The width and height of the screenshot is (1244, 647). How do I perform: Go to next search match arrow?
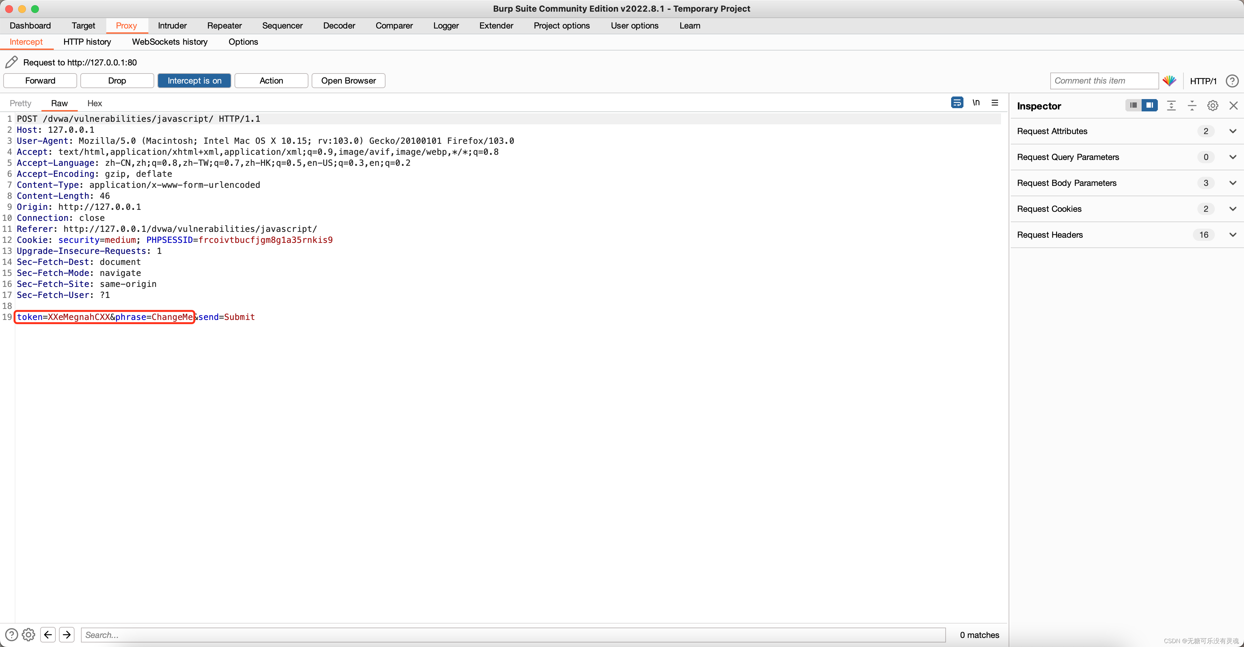pyautogui.click(x=67, y=634)
